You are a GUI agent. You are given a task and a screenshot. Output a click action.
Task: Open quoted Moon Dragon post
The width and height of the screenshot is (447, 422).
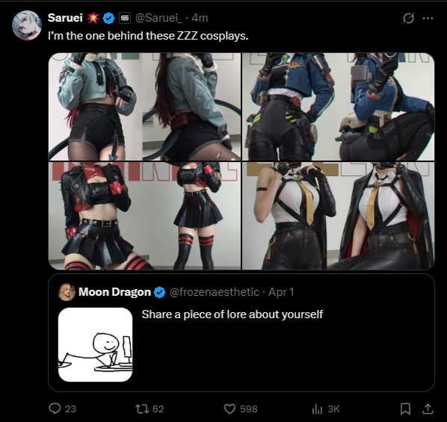click(x=241, y=332)
